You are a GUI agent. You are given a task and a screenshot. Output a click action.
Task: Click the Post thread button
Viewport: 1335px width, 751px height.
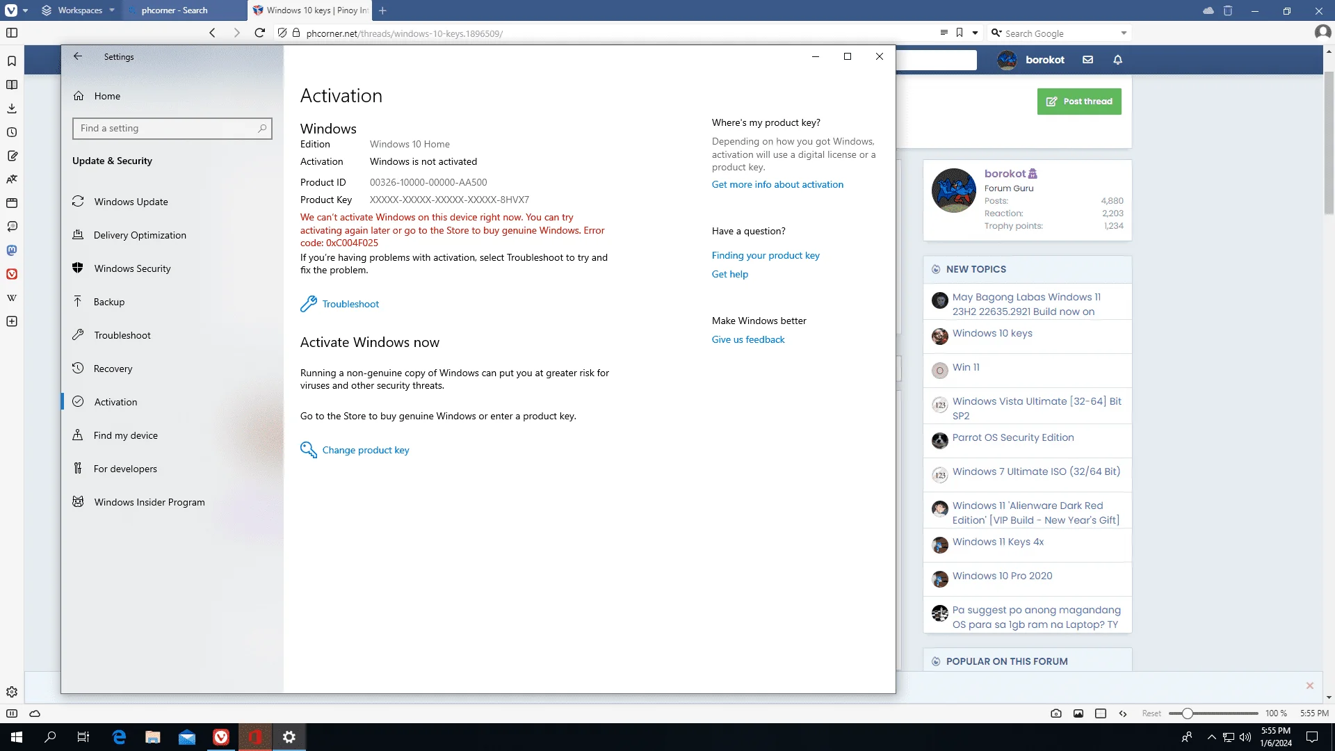coord(1079,102)
